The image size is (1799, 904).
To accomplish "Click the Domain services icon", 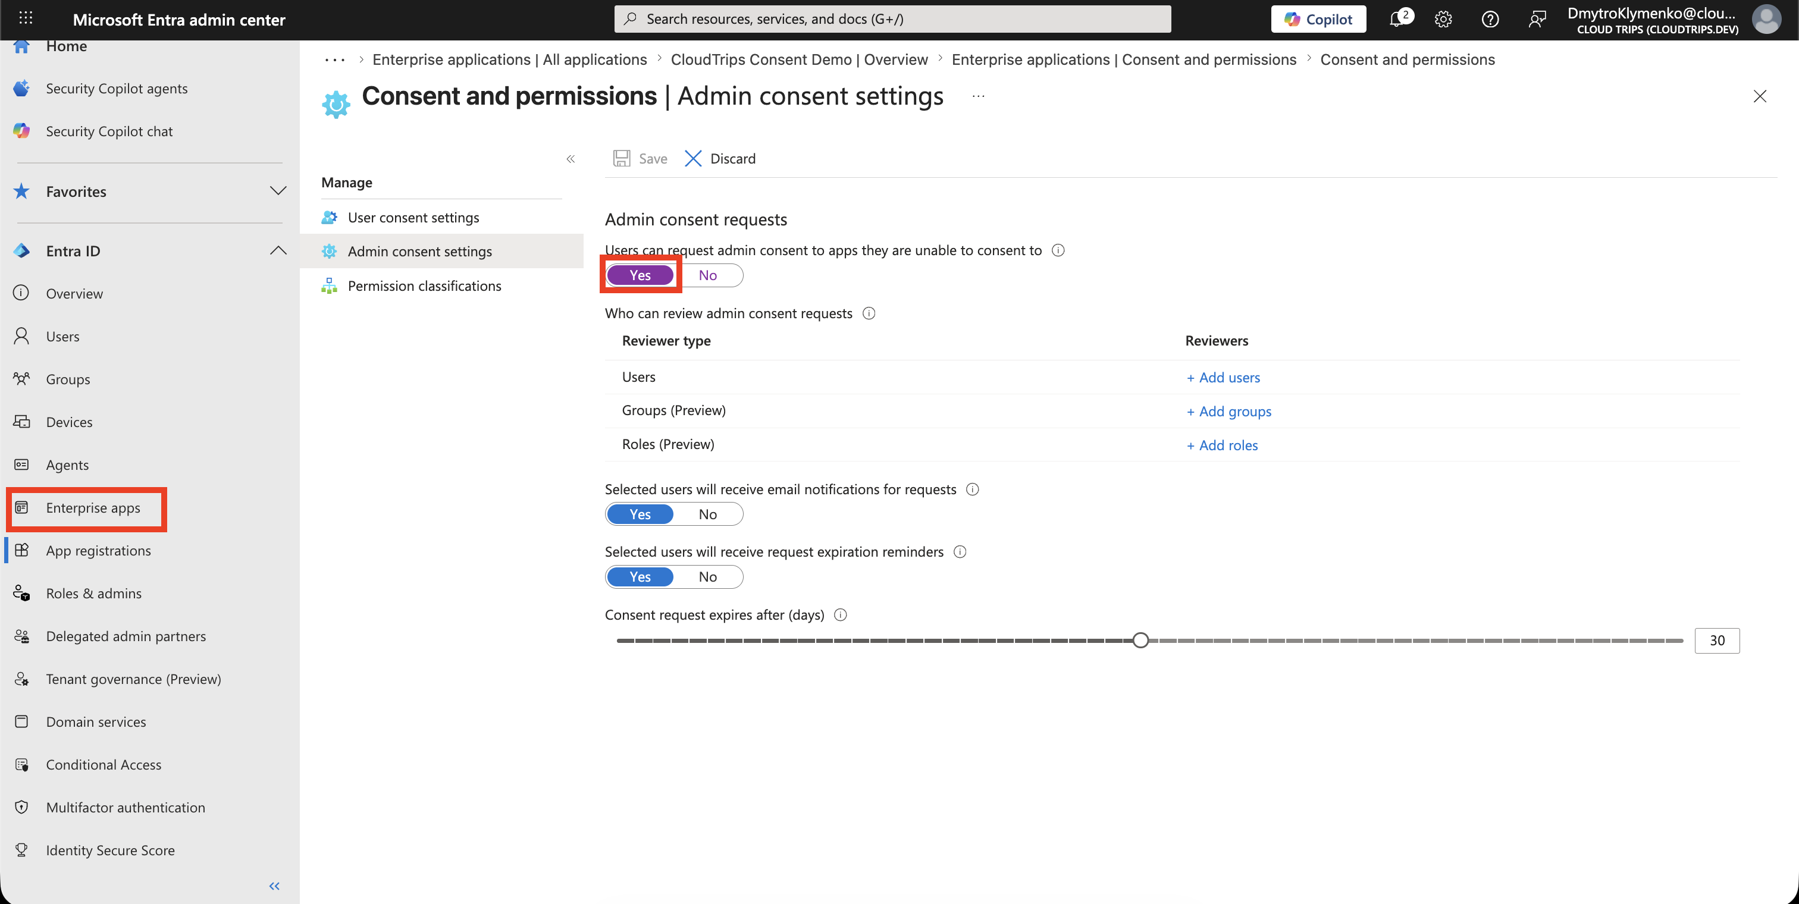I will 21,722.
